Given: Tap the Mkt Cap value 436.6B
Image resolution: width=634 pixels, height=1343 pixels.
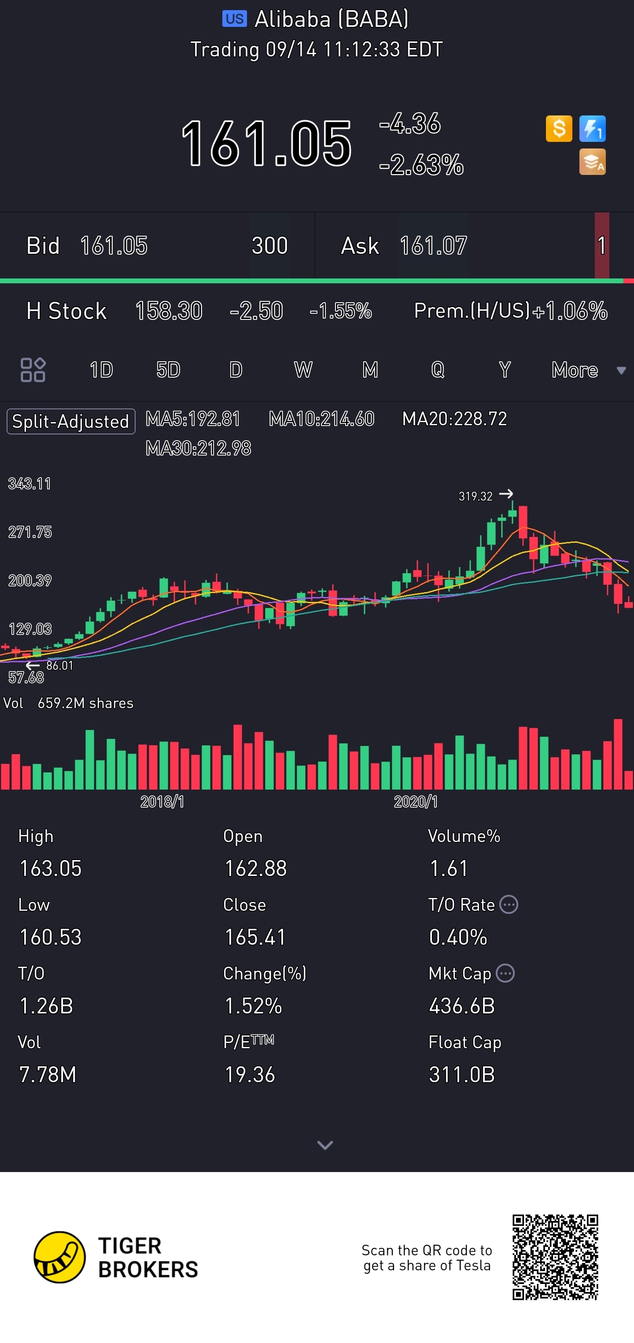Looking at the screenshot, I should pyautogui.click(x=461, y=1006).
